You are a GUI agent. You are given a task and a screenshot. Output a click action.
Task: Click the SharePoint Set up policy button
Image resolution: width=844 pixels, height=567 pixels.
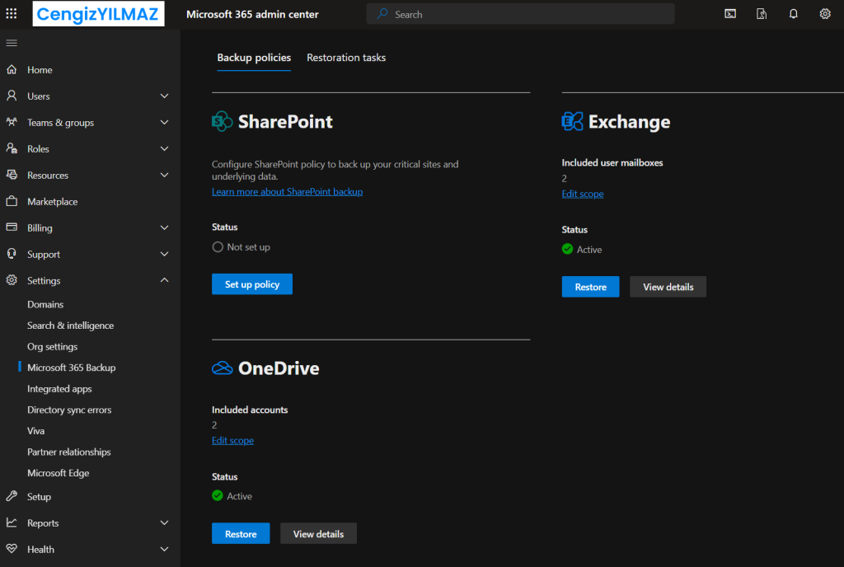[x=252, y=284]
